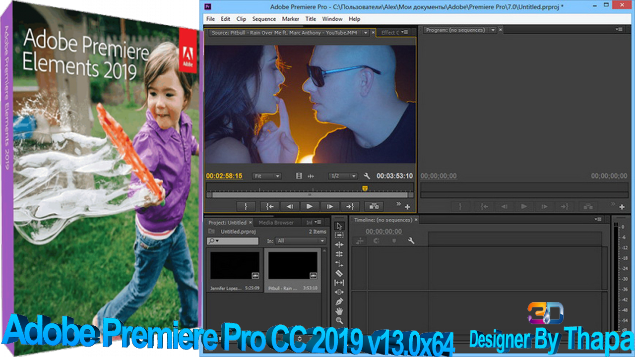Open Timeline panel flyout menu
This screenshot has height=357, width=635.
[x=598, y=220]
